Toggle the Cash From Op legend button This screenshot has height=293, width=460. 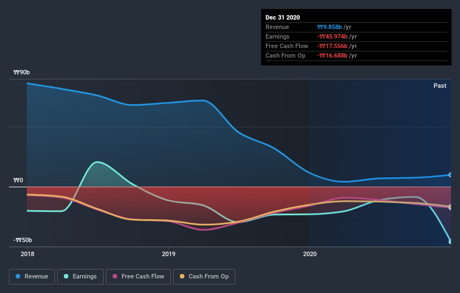point(204,277)
